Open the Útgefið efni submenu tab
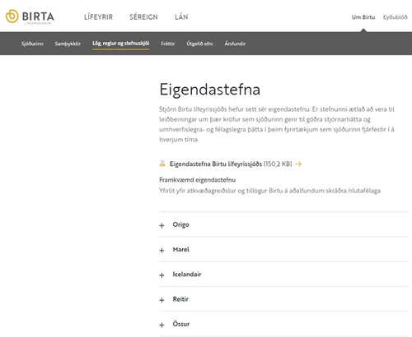412x337 pixels. pyautogui.click(x=199, y=44)
